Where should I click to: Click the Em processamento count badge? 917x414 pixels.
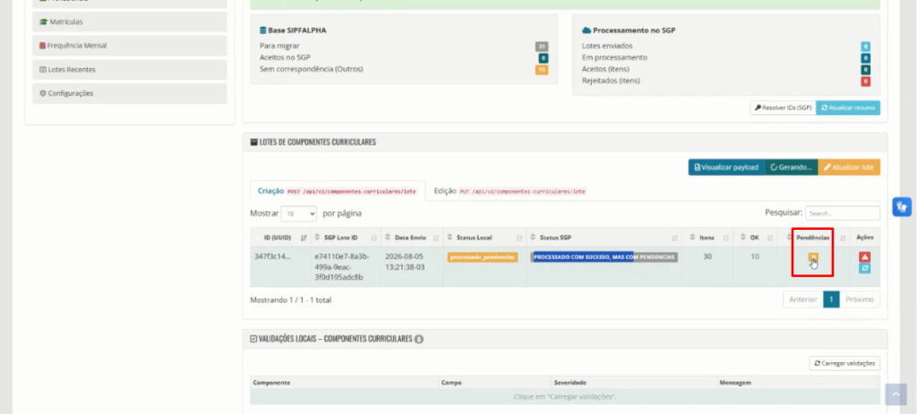coord(866,58)
